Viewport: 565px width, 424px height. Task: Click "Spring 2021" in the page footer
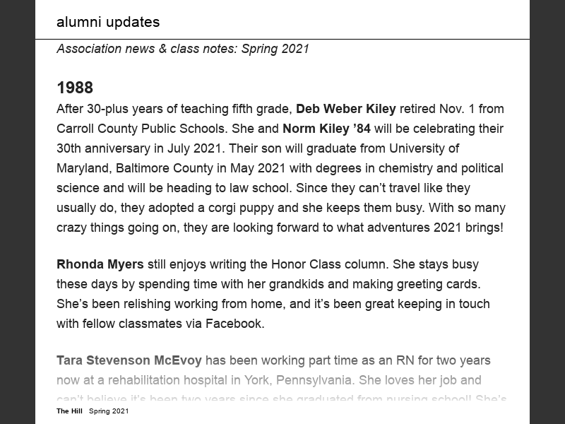109,411
